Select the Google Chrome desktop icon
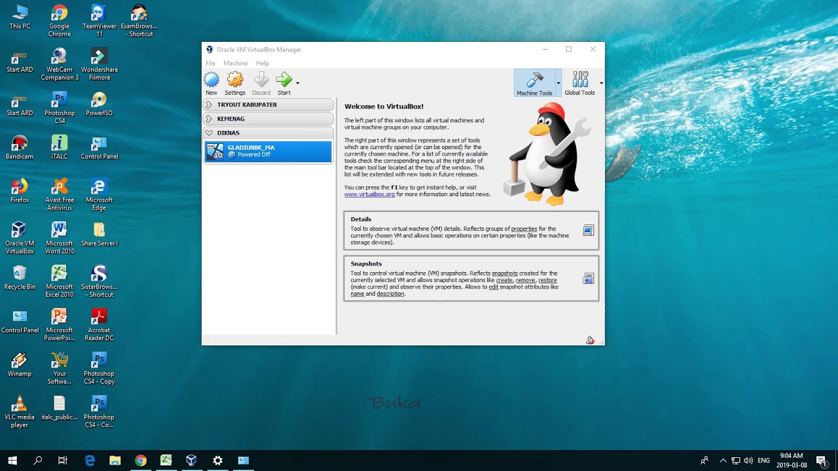 [x=60, y=21]
